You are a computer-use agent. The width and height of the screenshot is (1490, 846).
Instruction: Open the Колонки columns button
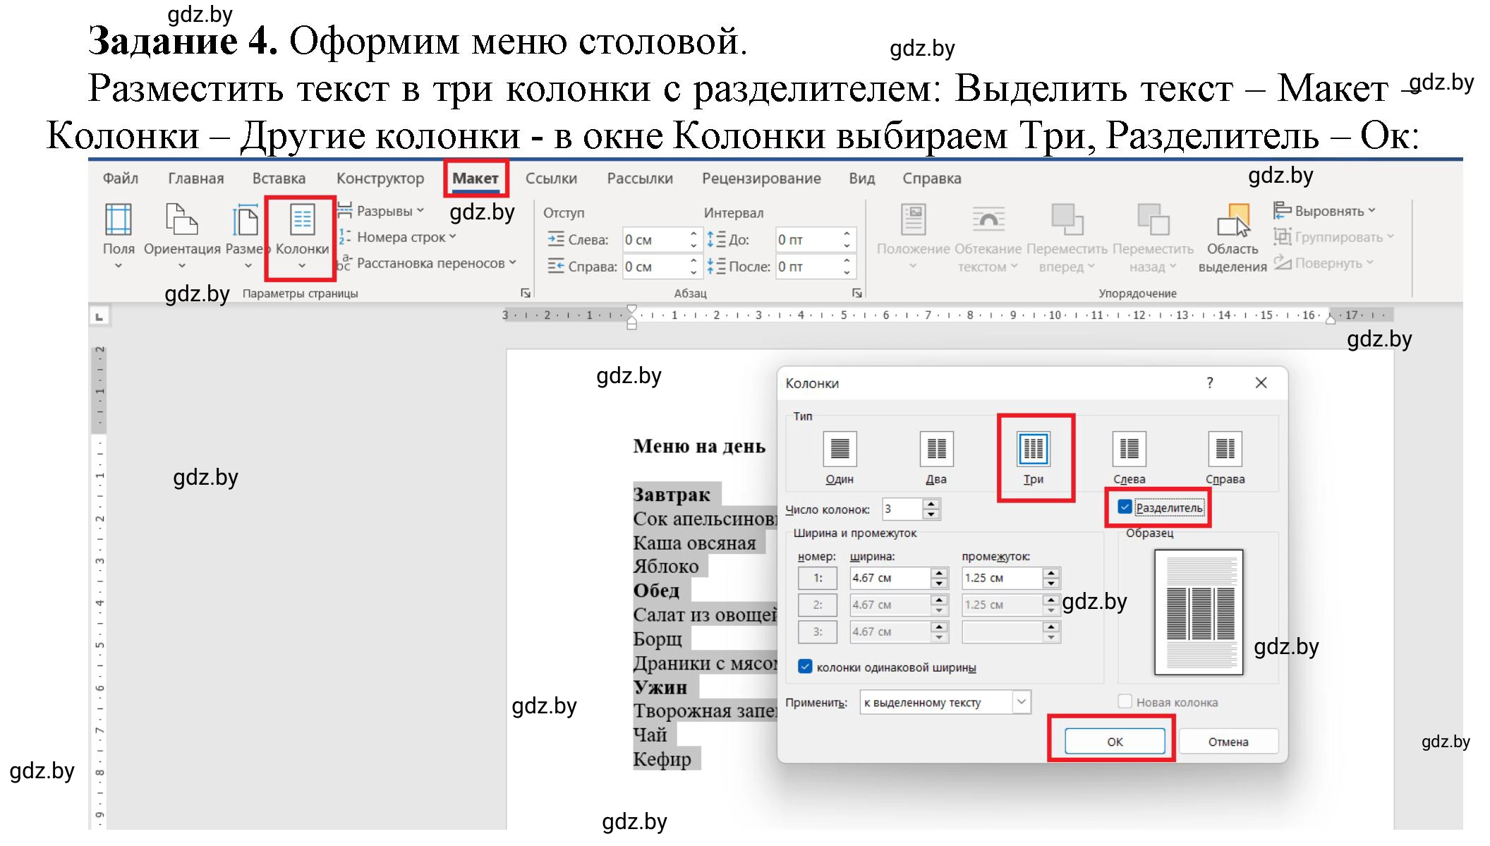point(302,236)
